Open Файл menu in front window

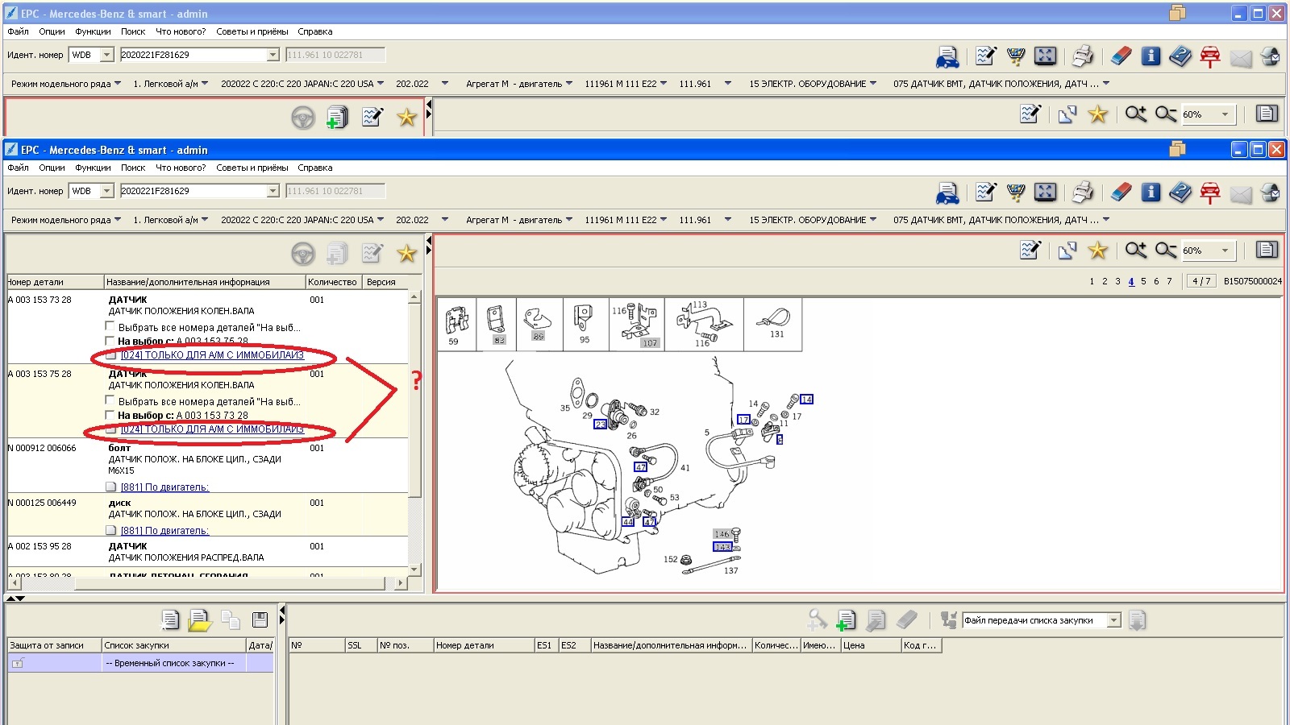tap(18, 168)
